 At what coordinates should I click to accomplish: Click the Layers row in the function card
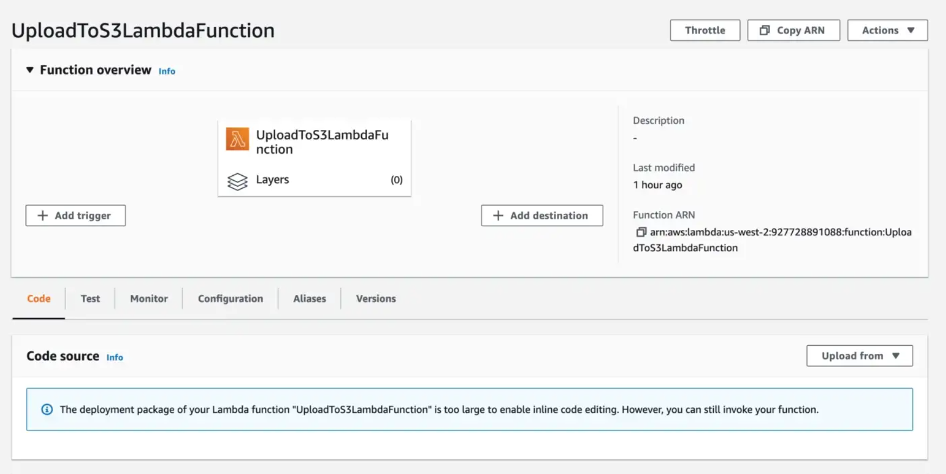pyautogui.click(x=315, y=180)
